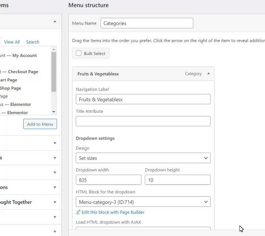The image size is (265, 236).
Task: Collapse the Pages panel with top arrow
Action: [55, 21]
